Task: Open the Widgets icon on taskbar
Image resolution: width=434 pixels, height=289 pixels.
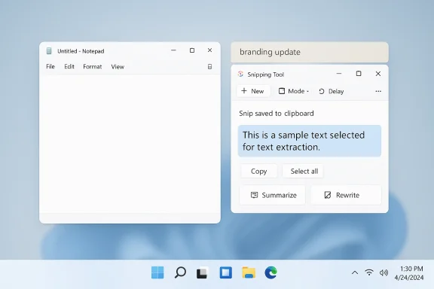Action: [x=226, y=272]
